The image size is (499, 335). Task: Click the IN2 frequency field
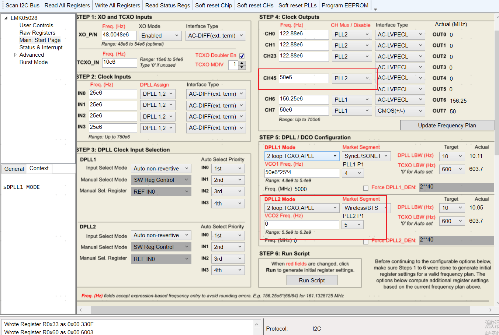click(x=113, y=117)
